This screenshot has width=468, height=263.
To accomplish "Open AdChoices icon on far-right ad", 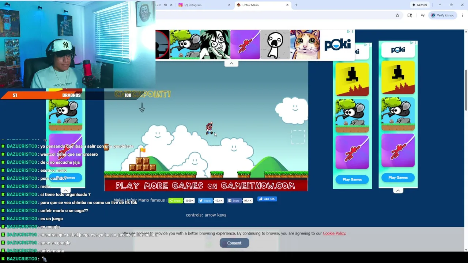I will (412, 43).
